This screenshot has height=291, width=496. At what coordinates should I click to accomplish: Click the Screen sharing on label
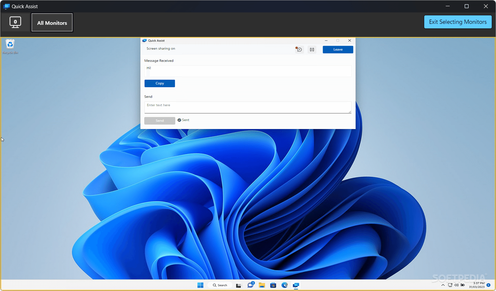click(161, 48)
